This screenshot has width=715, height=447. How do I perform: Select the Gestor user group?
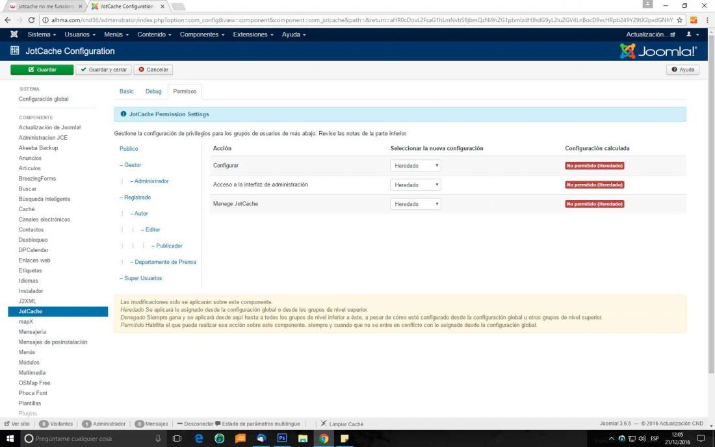tap(131, 165)
